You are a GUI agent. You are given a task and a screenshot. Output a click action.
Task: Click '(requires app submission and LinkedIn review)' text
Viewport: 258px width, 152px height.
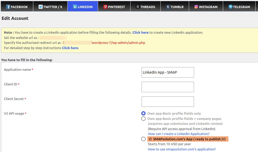click(185, 124)
